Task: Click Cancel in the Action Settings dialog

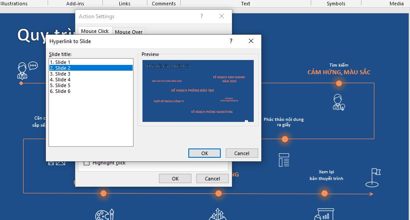Action: [x=212, y=179]
